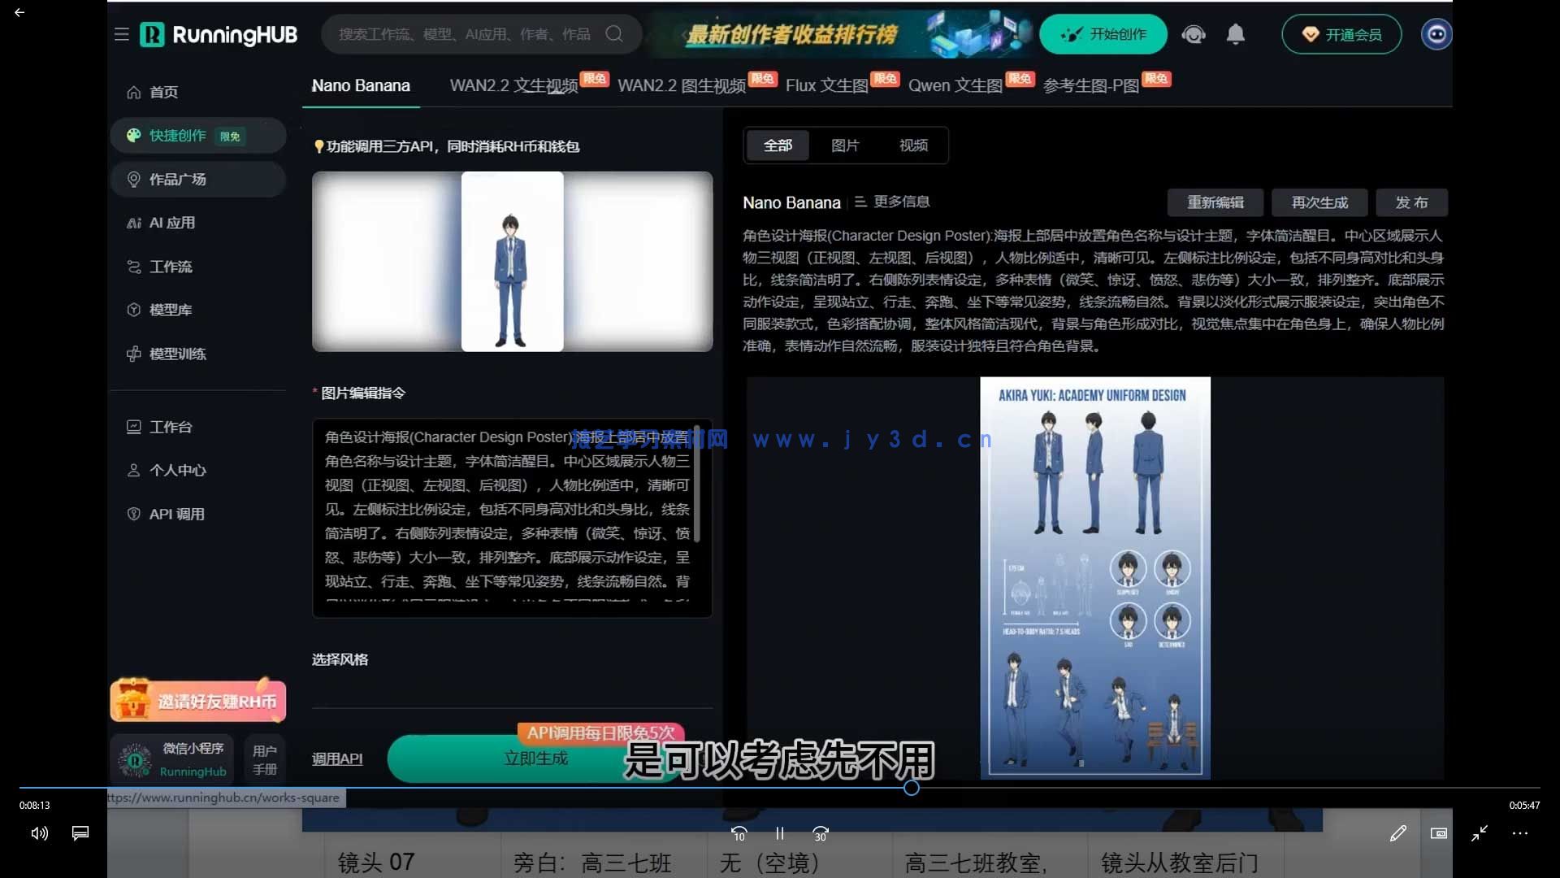Click the search magnifier icon
1560x878 pixels.
coord(615,34)
